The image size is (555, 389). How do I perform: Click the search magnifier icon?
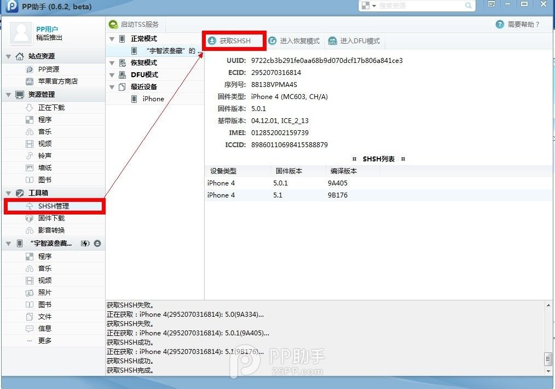[468, 5]
